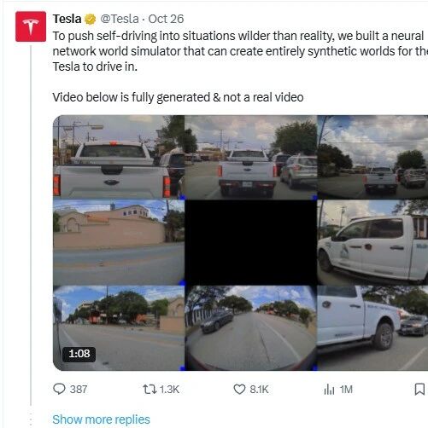Image resolution: width=428 pixels, height=428 pixels.
Task: Open the Oct 26 timestamp
Action: [x=166, y=19]
